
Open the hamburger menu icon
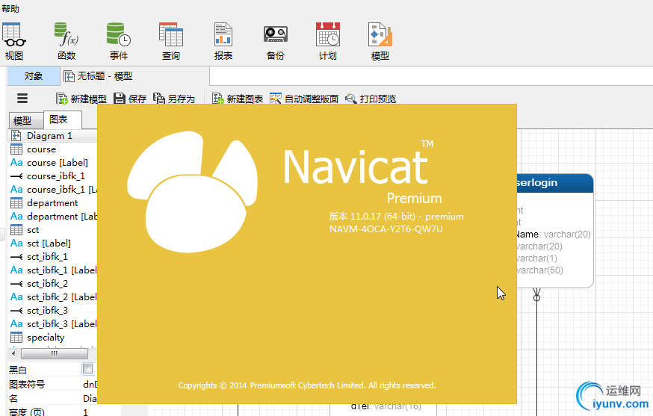tap(22, 99)
